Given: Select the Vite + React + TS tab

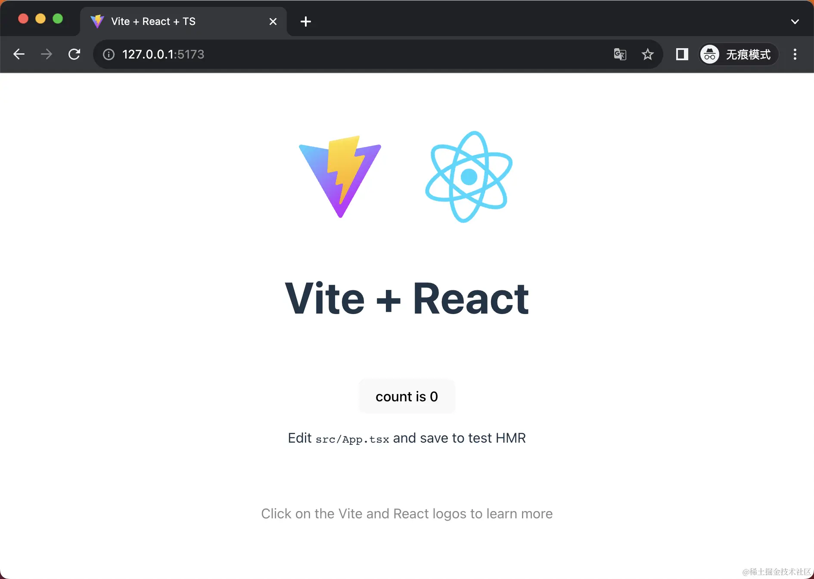Looking at the screenshot, I should coord(183,22).
